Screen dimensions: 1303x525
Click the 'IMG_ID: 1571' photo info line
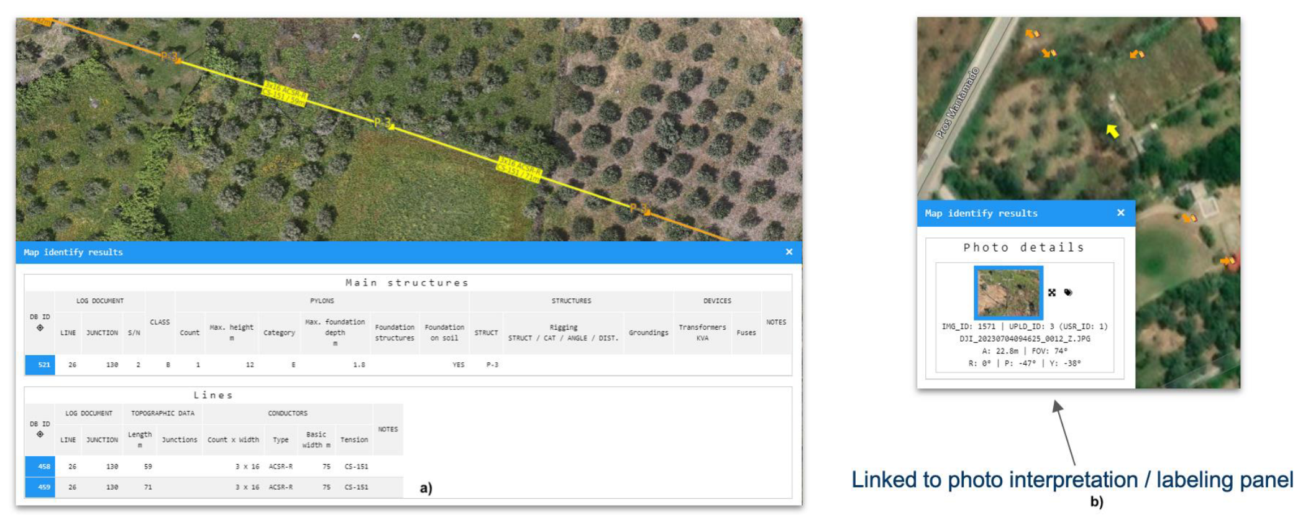point(1025,326)
